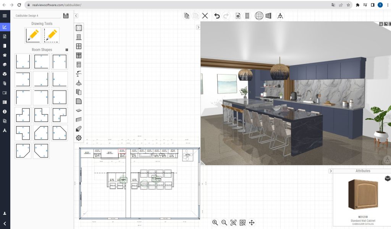Copy selection using the top toolbar copy icon
The image size is (391, 229).
tap(186, 16)
